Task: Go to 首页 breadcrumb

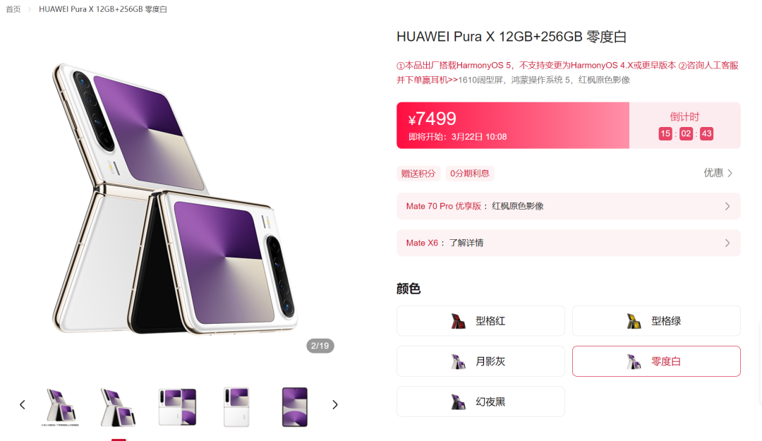Action: [13, 9]
